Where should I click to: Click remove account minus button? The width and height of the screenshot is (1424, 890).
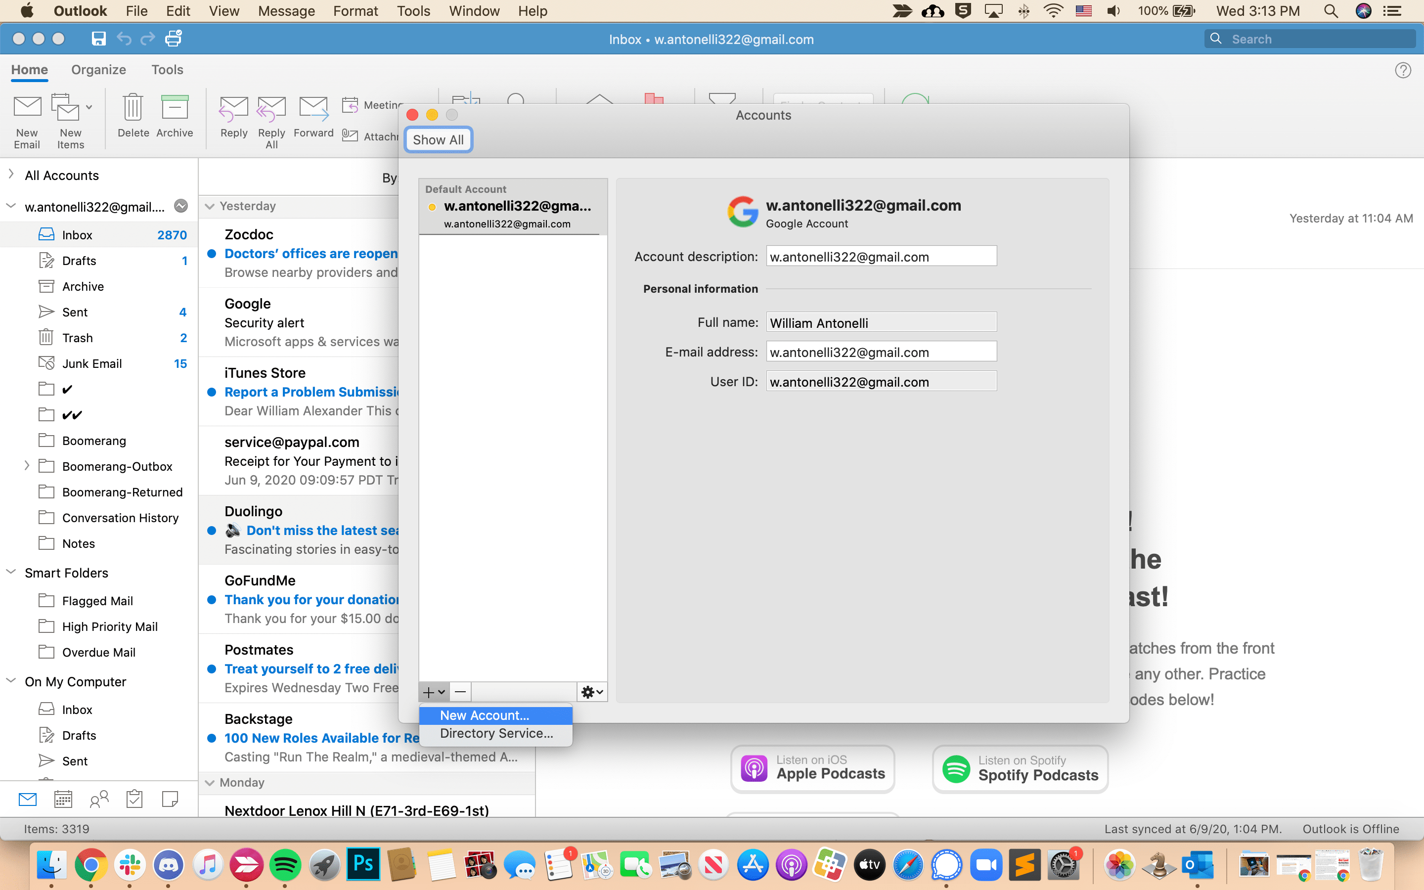[x=460, y=692]
